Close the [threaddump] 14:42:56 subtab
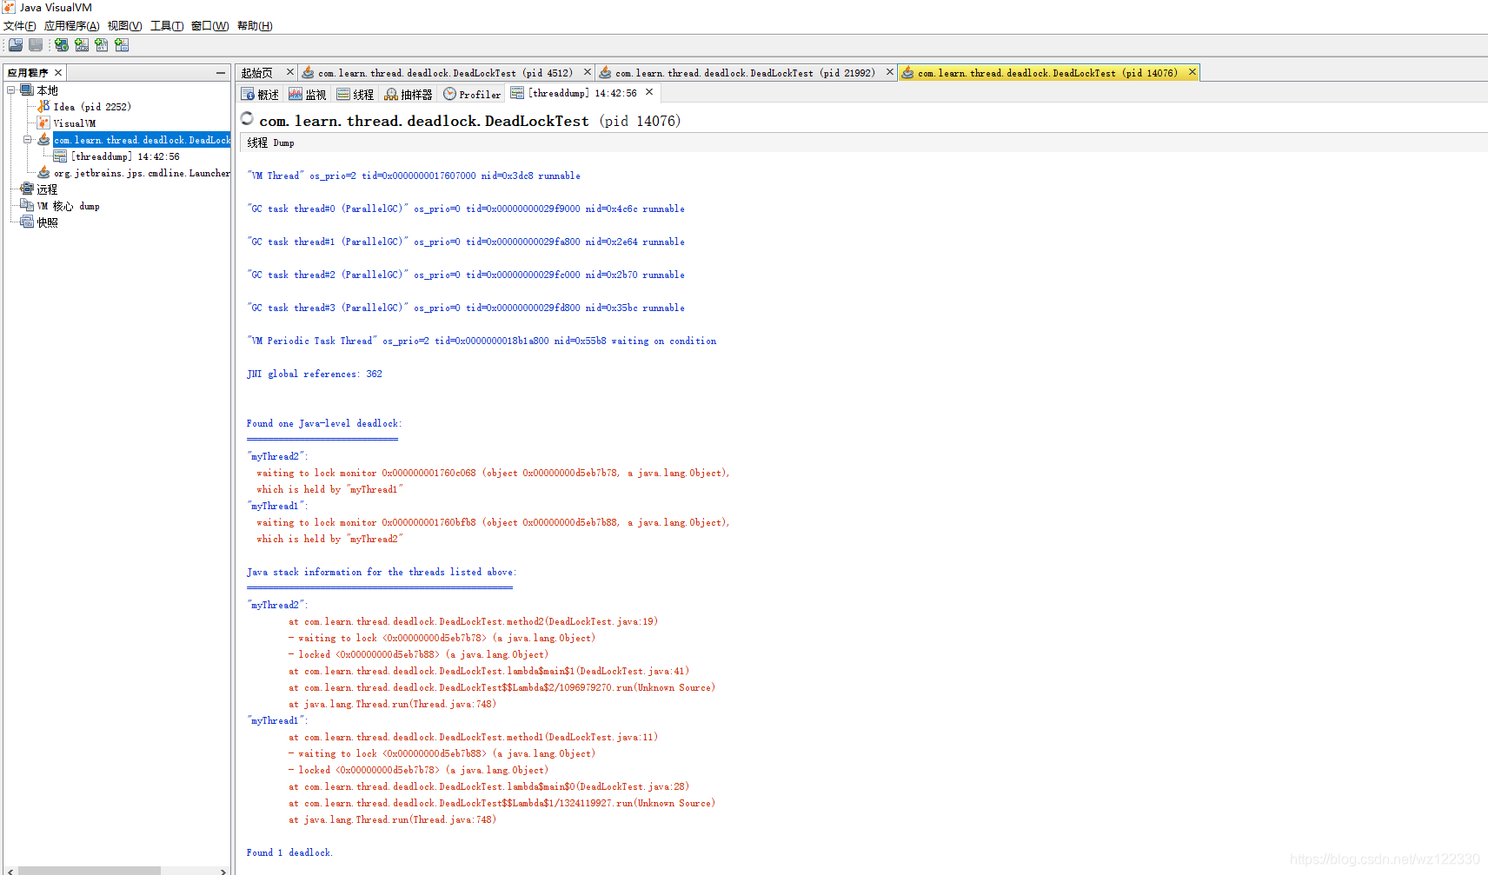The height and width of the screenshot is (875, 1488). pos(649,92)
